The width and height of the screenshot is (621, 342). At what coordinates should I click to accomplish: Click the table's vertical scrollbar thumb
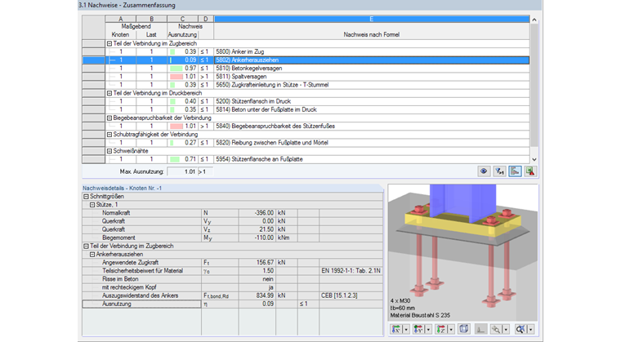[x=534, y=85]
